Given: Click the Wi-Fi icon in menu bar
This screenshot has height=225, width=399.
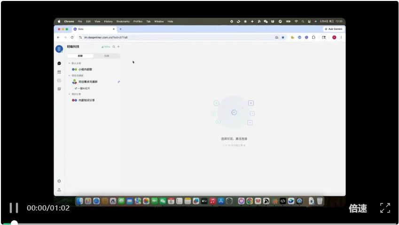Looking at the screenshot, I should 296,22.
